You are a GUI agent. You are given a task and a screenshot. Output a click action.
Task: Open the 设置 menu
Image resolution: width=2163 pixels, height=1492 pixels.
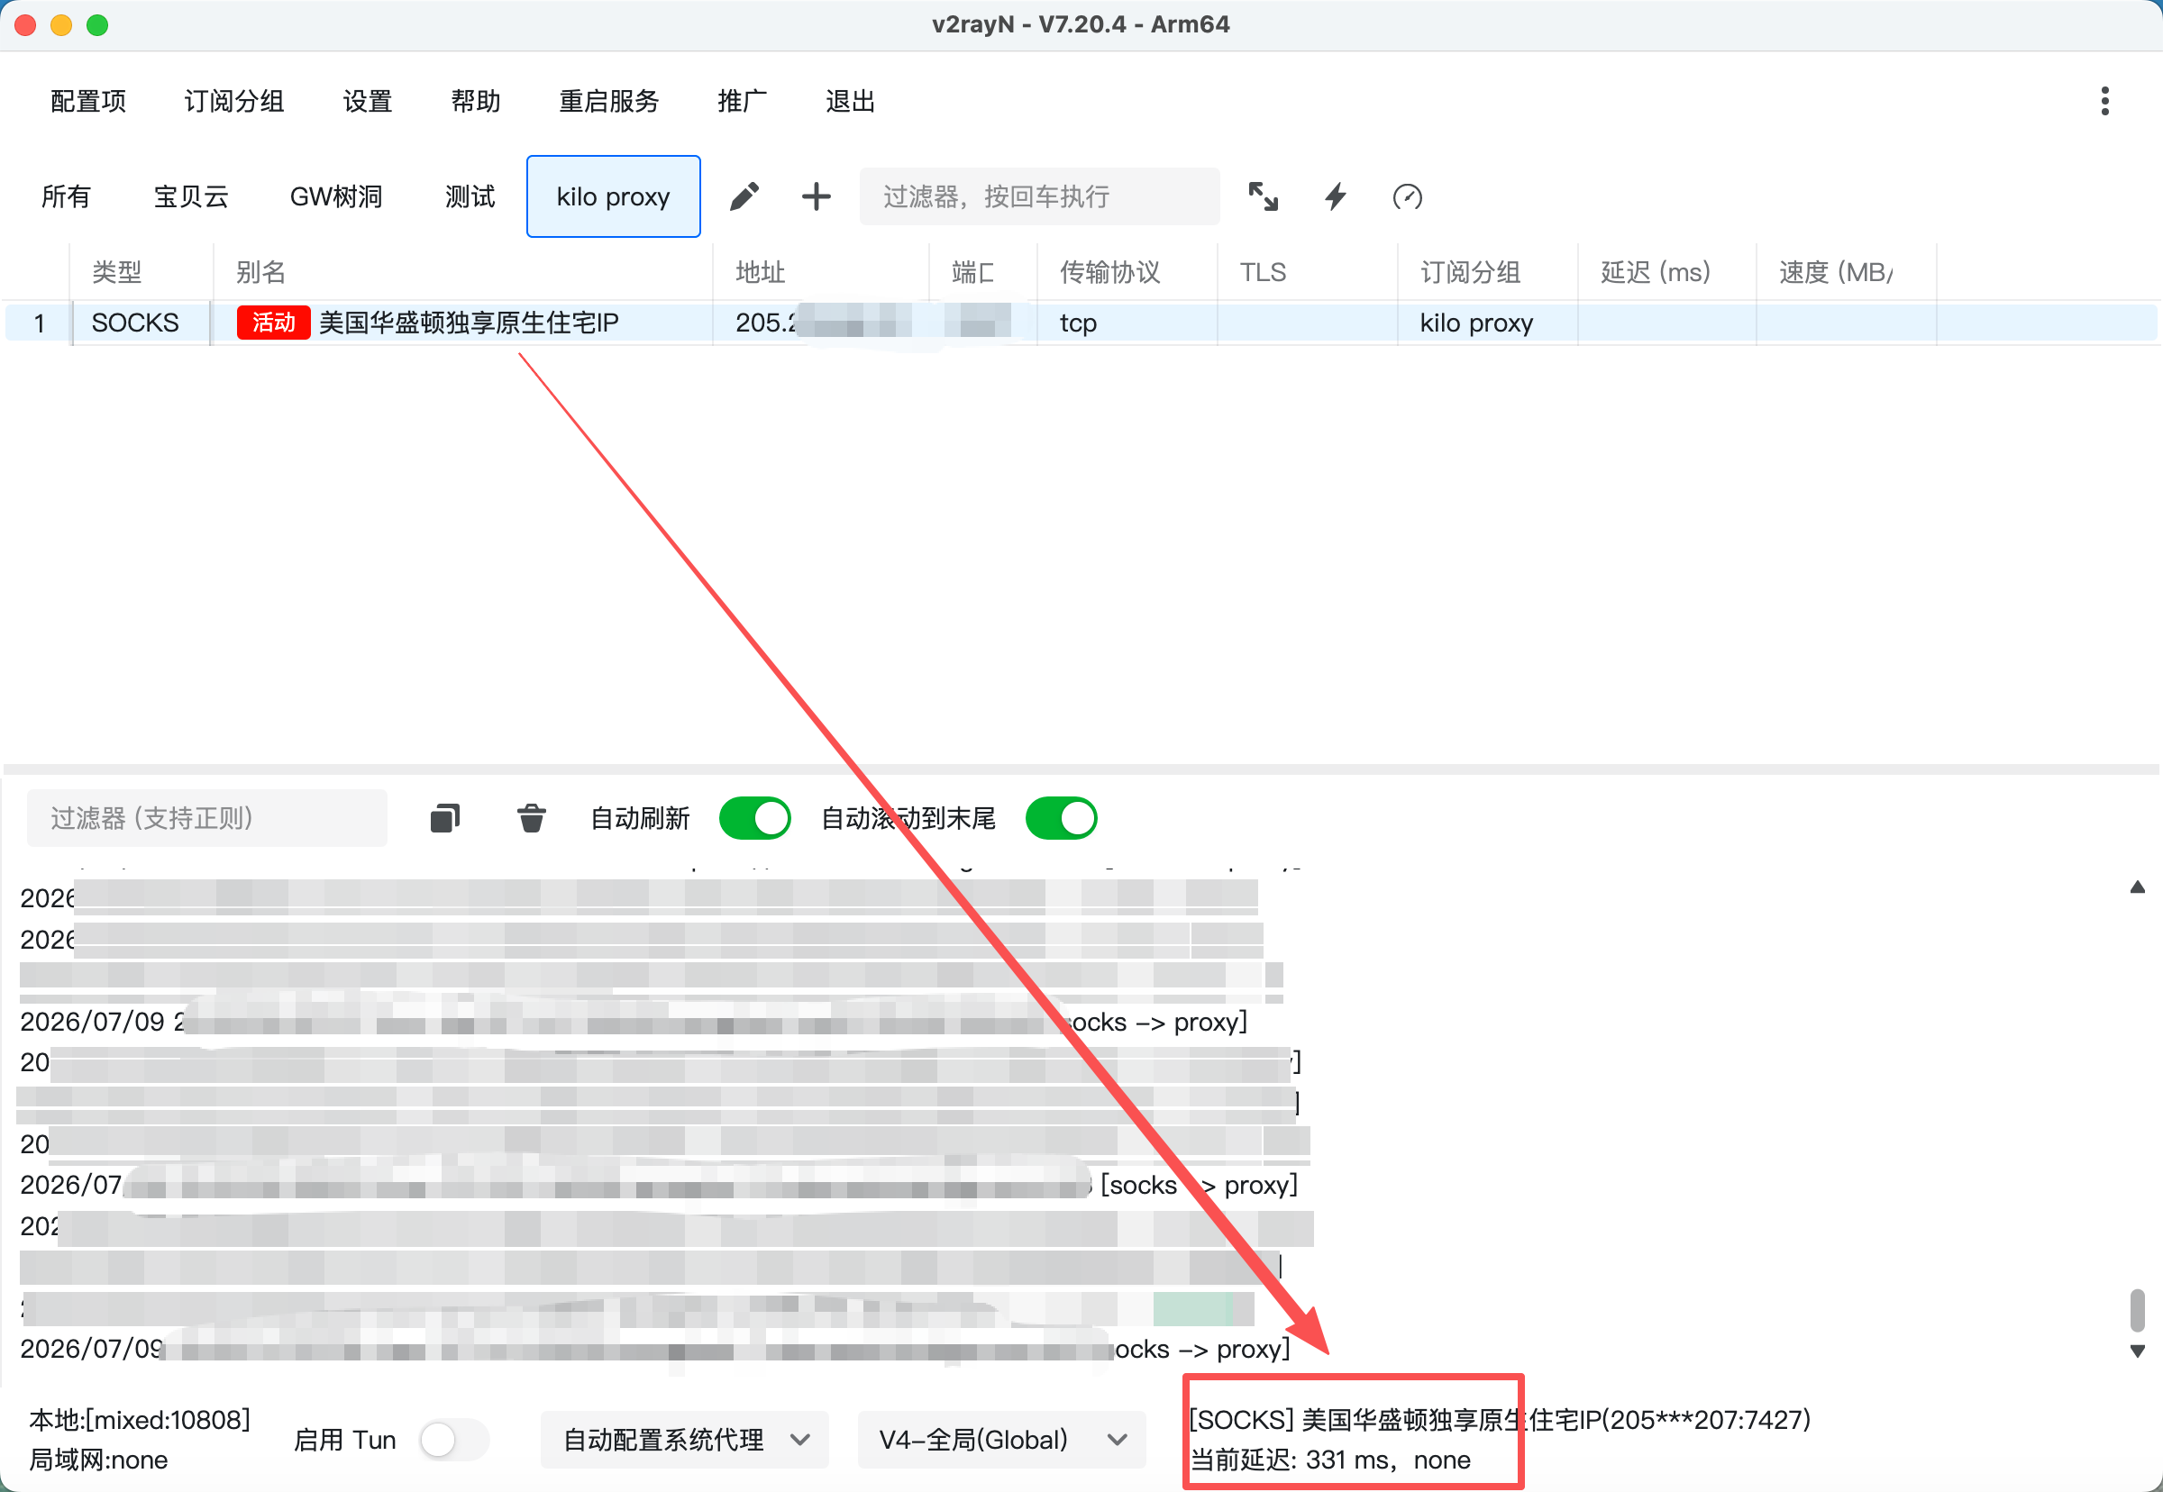click(x=368, y=101)
